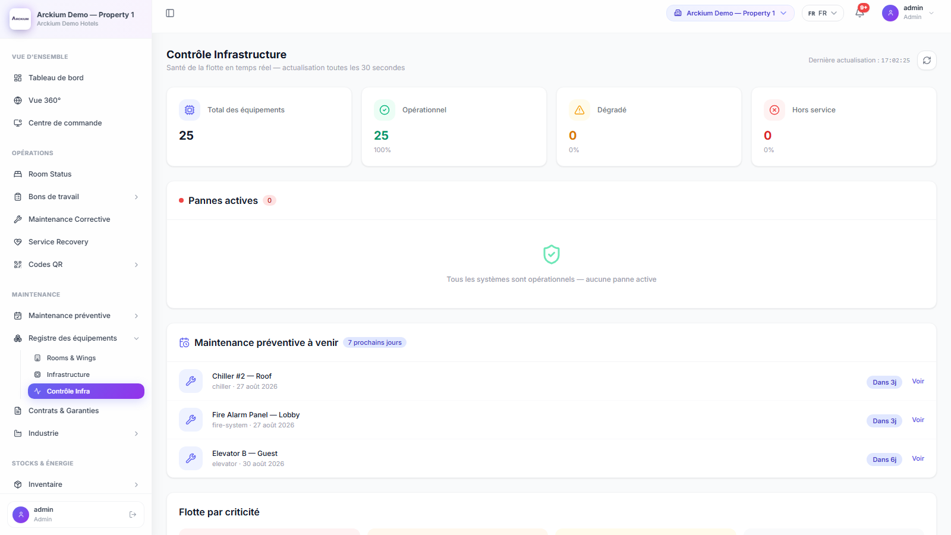This screenshot has height=535, width=951.
Task: Click the wrench icon for Chiller #2
Action: pos(191,381)
